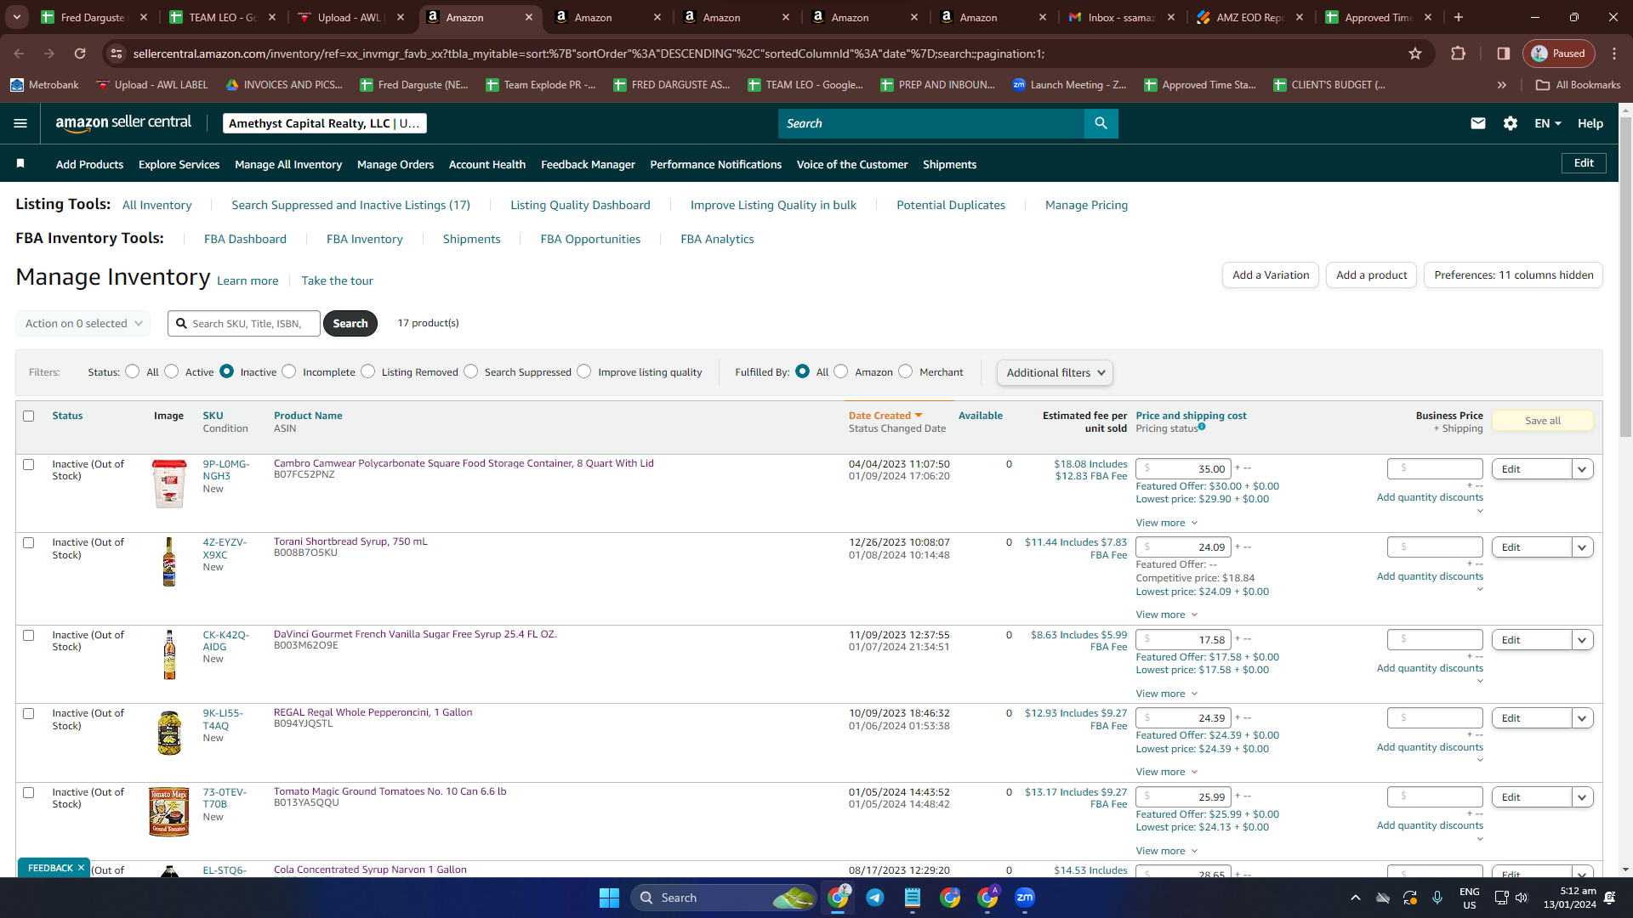Click the Seller Central header search box
Screen dimensions: 1633x918
[931, 123]
